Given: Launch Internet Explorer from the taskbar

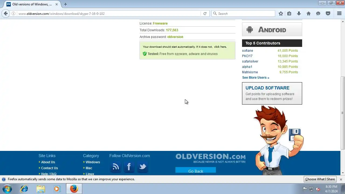Looking at the screenshot, I should tap(24, 189).
